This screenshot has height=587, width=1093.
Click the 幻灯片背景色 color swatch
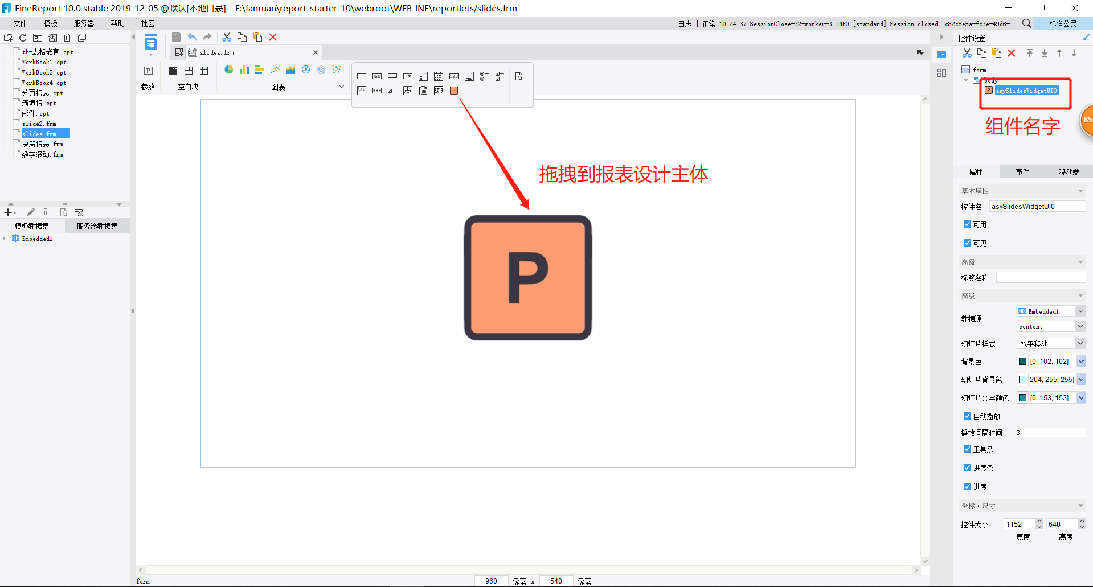tap(1022, 380)
